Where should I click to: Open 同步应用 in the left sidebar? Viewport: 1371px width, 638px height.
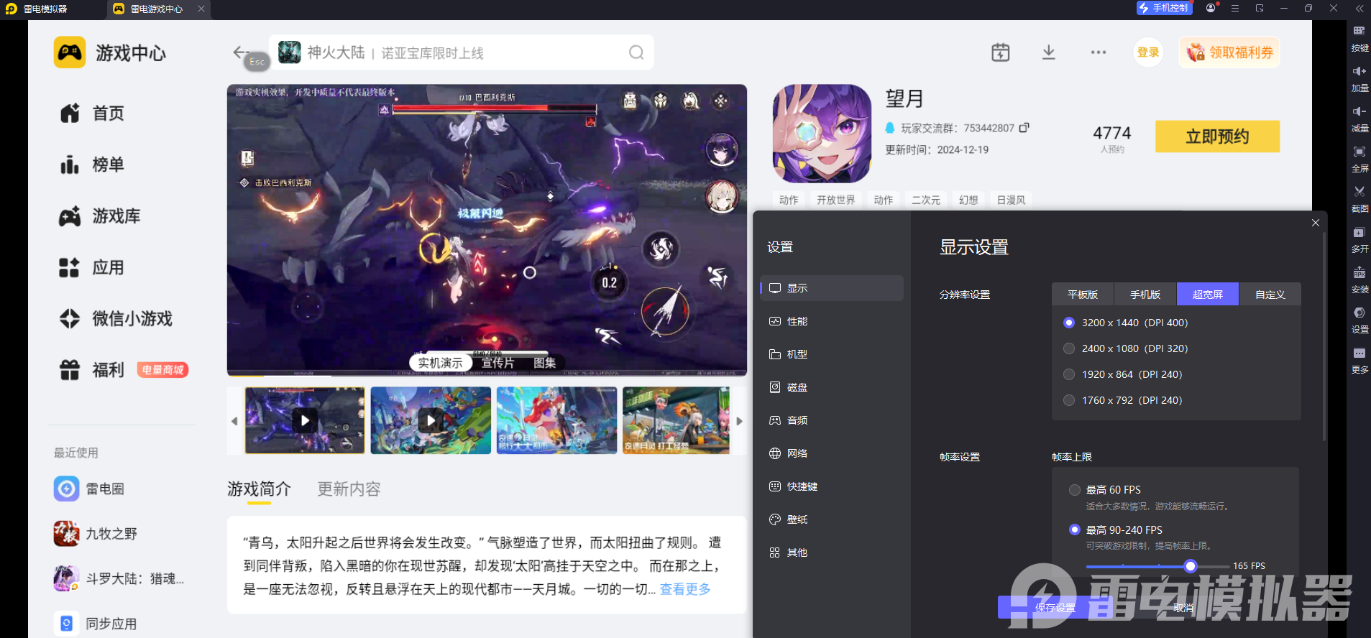point(96,624)
